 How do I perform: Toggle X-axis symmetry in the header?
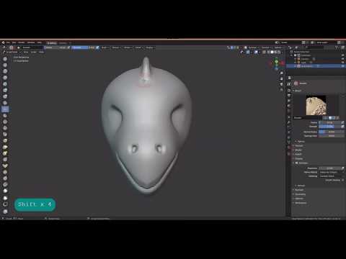[232, 47]
